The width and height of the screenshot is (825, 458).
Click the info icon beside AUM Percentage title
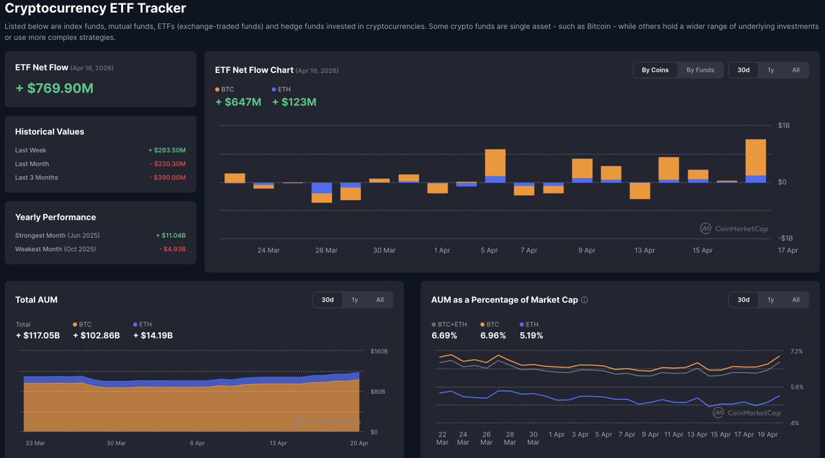pyautogui.click(x=584, y=300)
